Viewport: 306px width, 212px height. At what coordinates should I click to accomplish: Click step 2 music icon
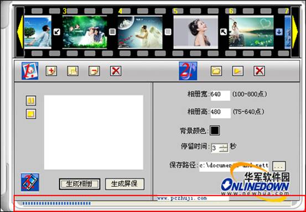[x=188, y=71]
